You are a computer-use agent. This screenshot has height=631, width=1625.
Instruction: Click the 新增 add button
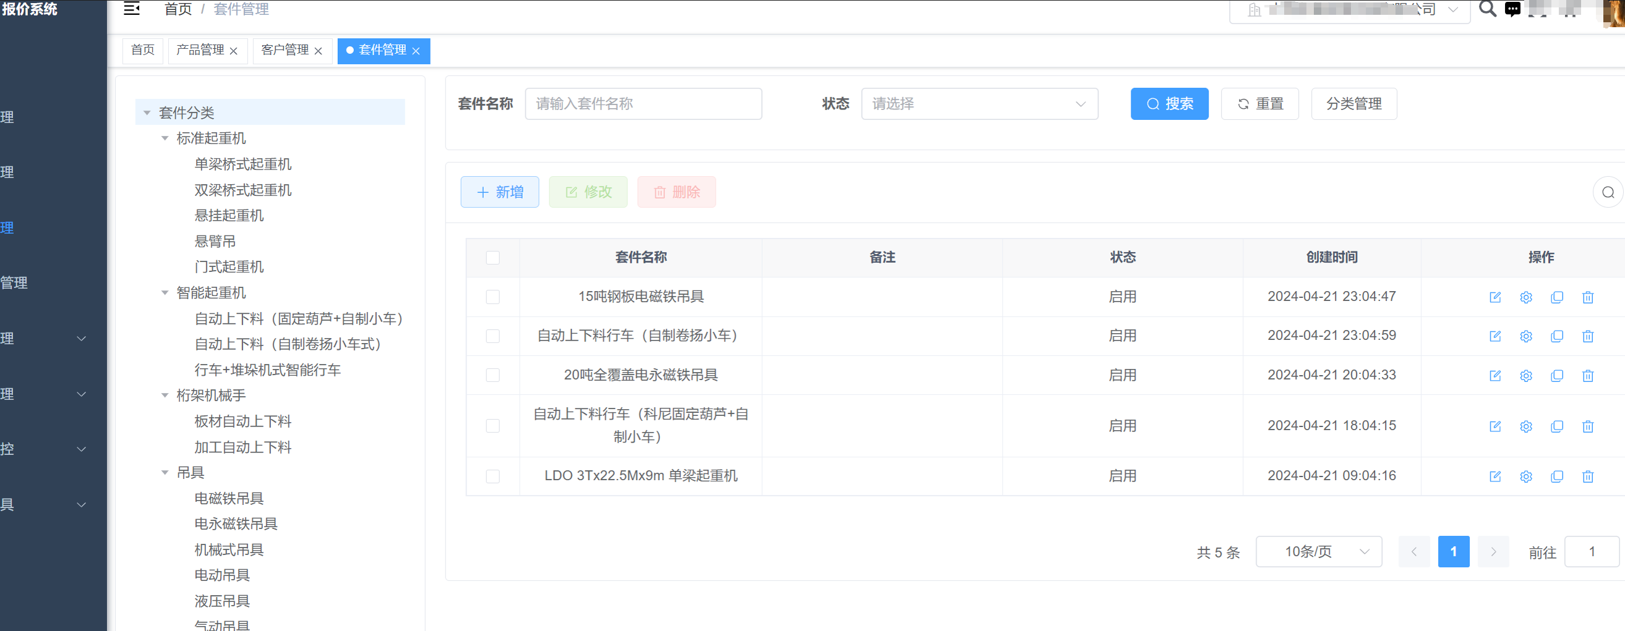[499, 192]
